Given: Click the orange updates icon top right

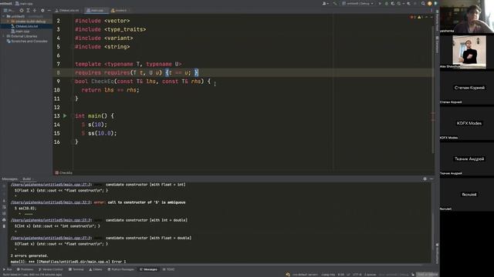Looking at the screenshot, I should click(429, 3).
